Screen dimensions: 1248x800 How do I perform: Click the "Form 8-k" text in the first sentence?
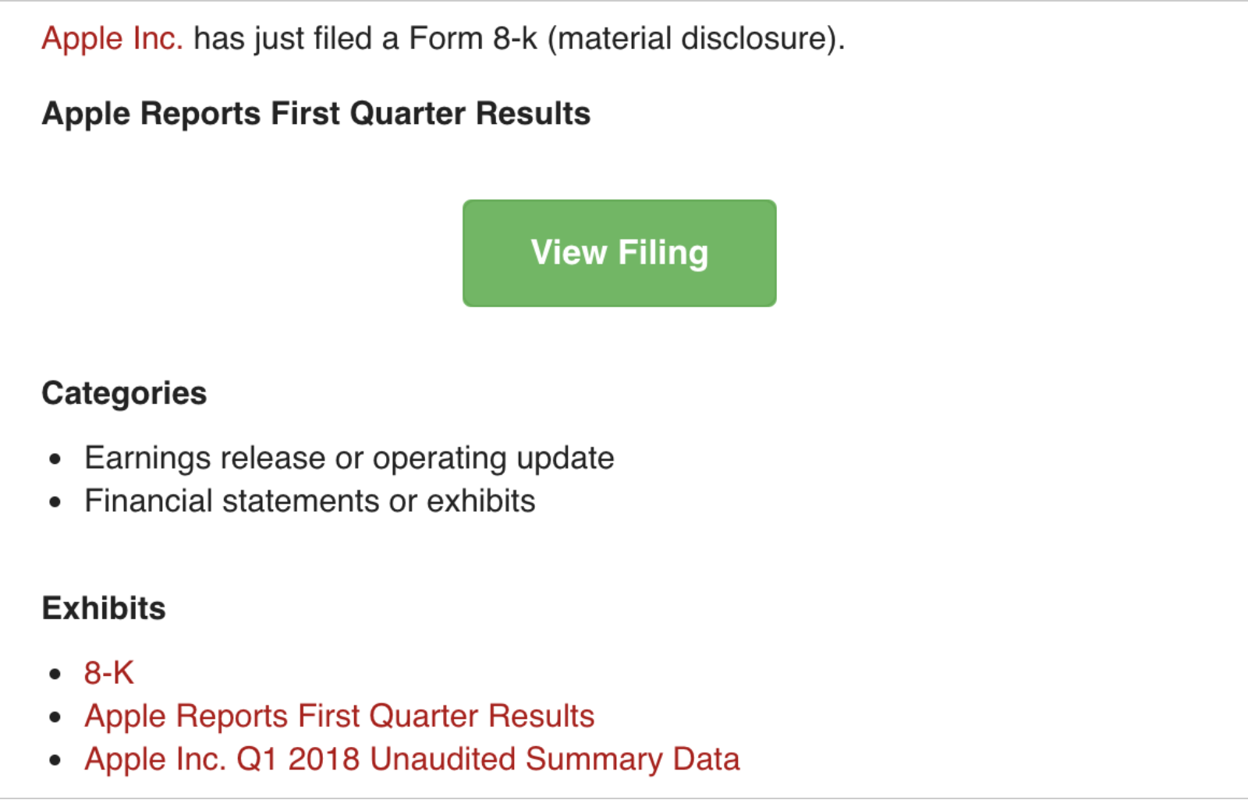pos(473,38)
